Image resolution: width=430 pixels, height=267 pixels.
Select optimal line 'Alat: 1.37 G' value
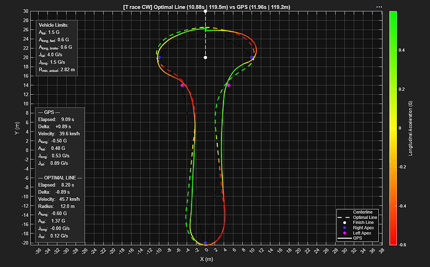click(x=52, y=221)
